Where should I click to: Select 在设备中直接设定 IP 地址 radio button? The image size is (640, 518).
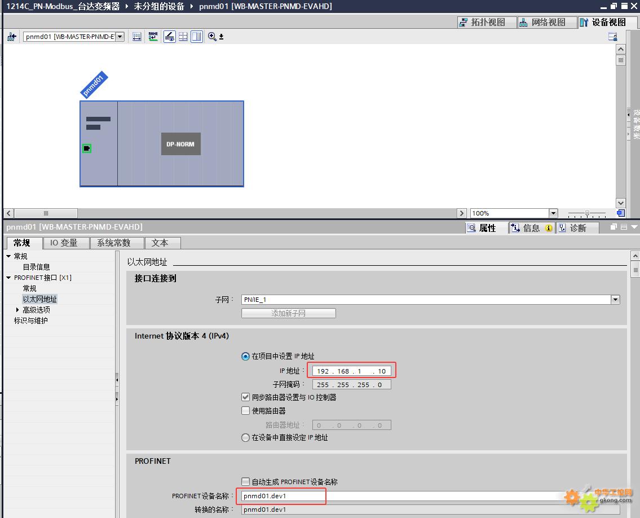click(245, 437)
